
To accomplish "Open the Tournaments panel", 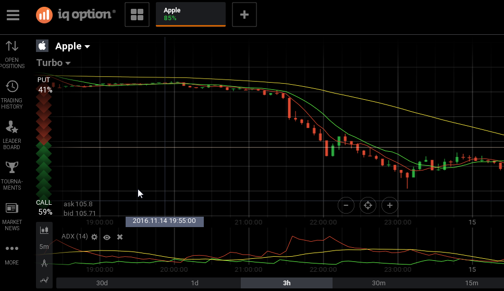I will tap(12, 176).
